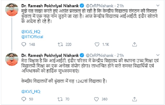The image size is (165, 105).
Task: Click the author name on the bottom tweet
Action: [50, 55]
